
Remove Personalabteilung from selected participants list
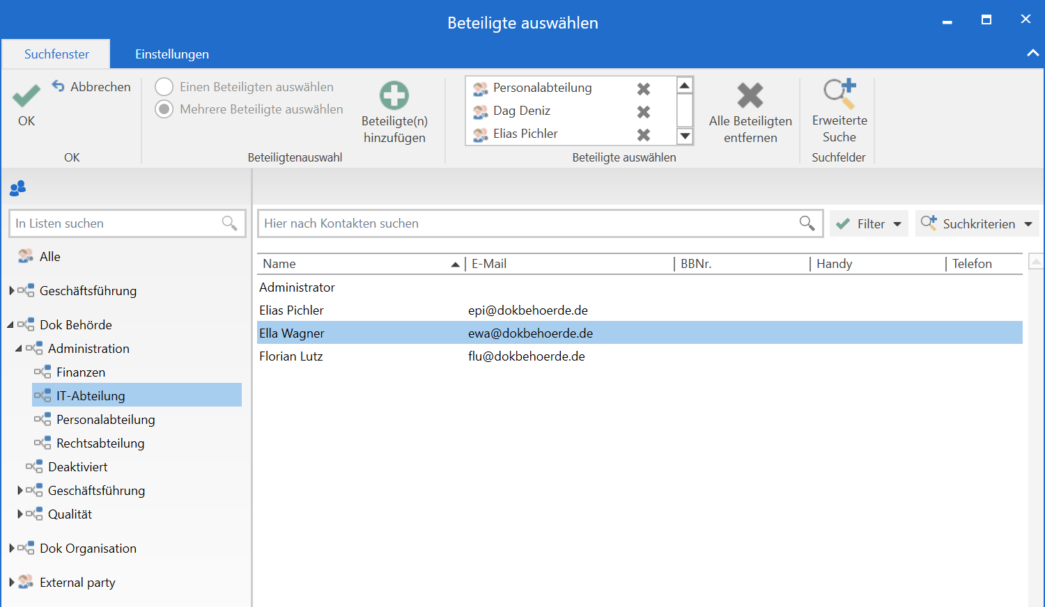point(644,89)
